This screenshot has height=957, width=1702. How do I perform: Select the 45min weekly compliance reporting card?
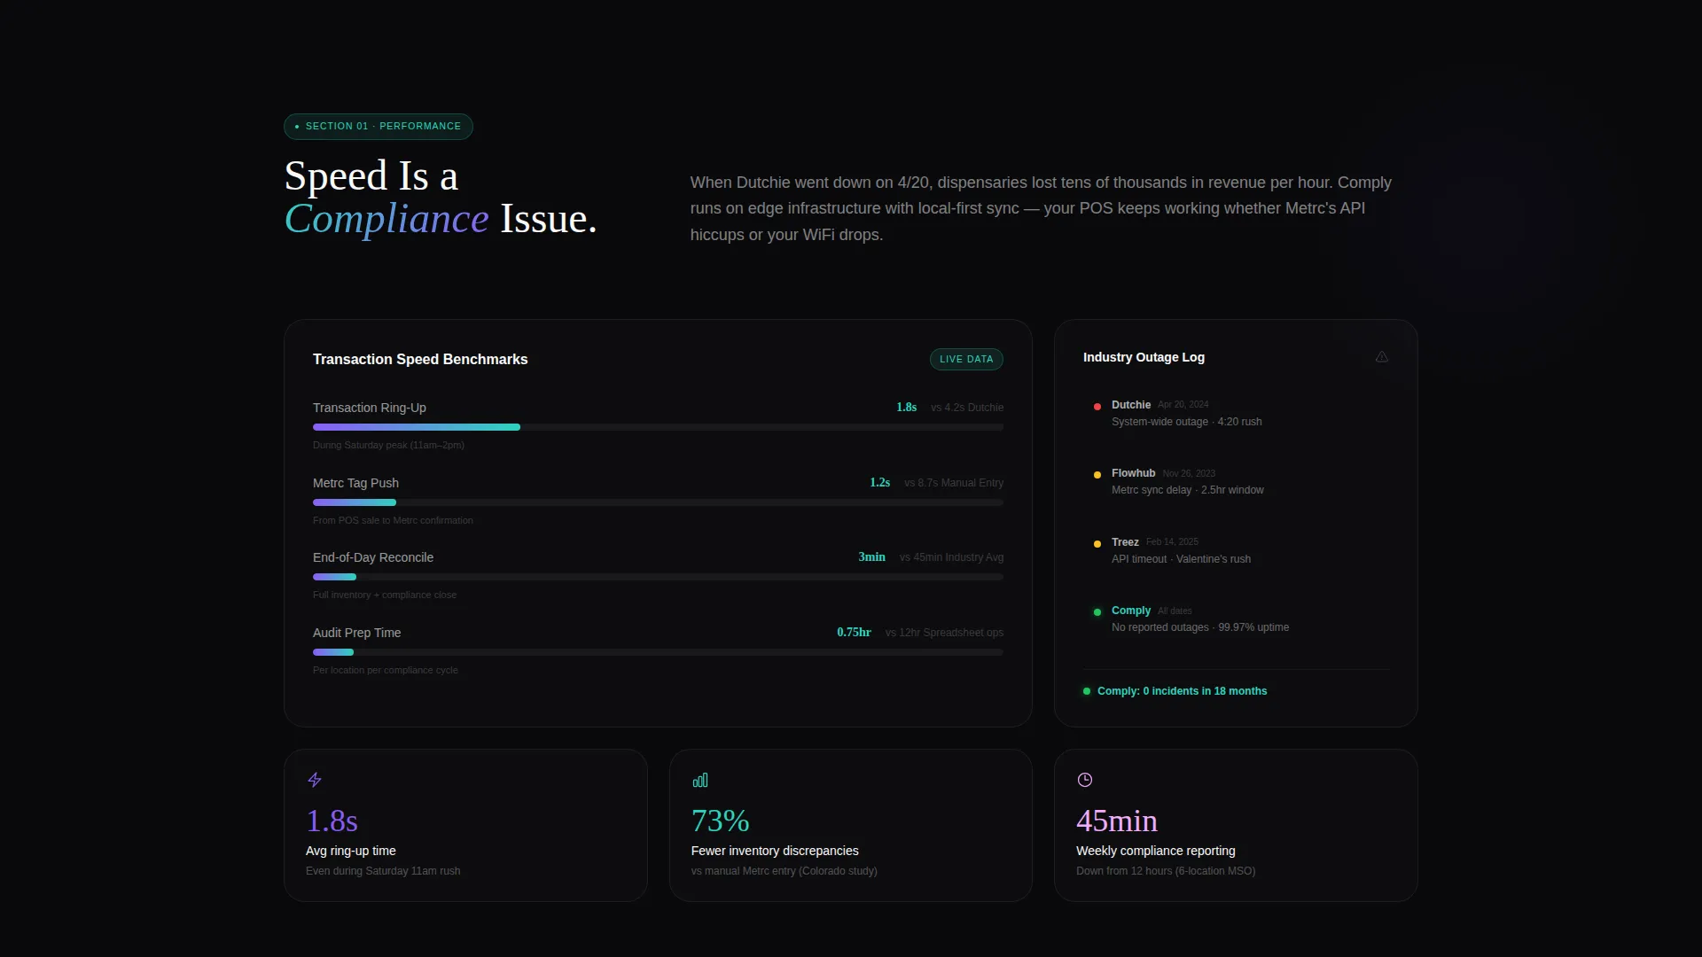pos(1236,825)
